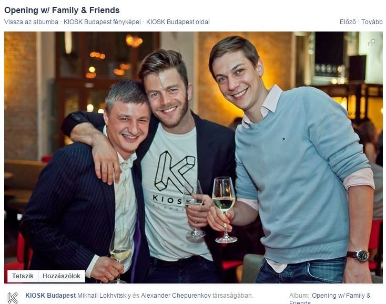Viewport: 386px width, 304px height.
Task: Click the Hozzászólok comment button
Action: 62,276
